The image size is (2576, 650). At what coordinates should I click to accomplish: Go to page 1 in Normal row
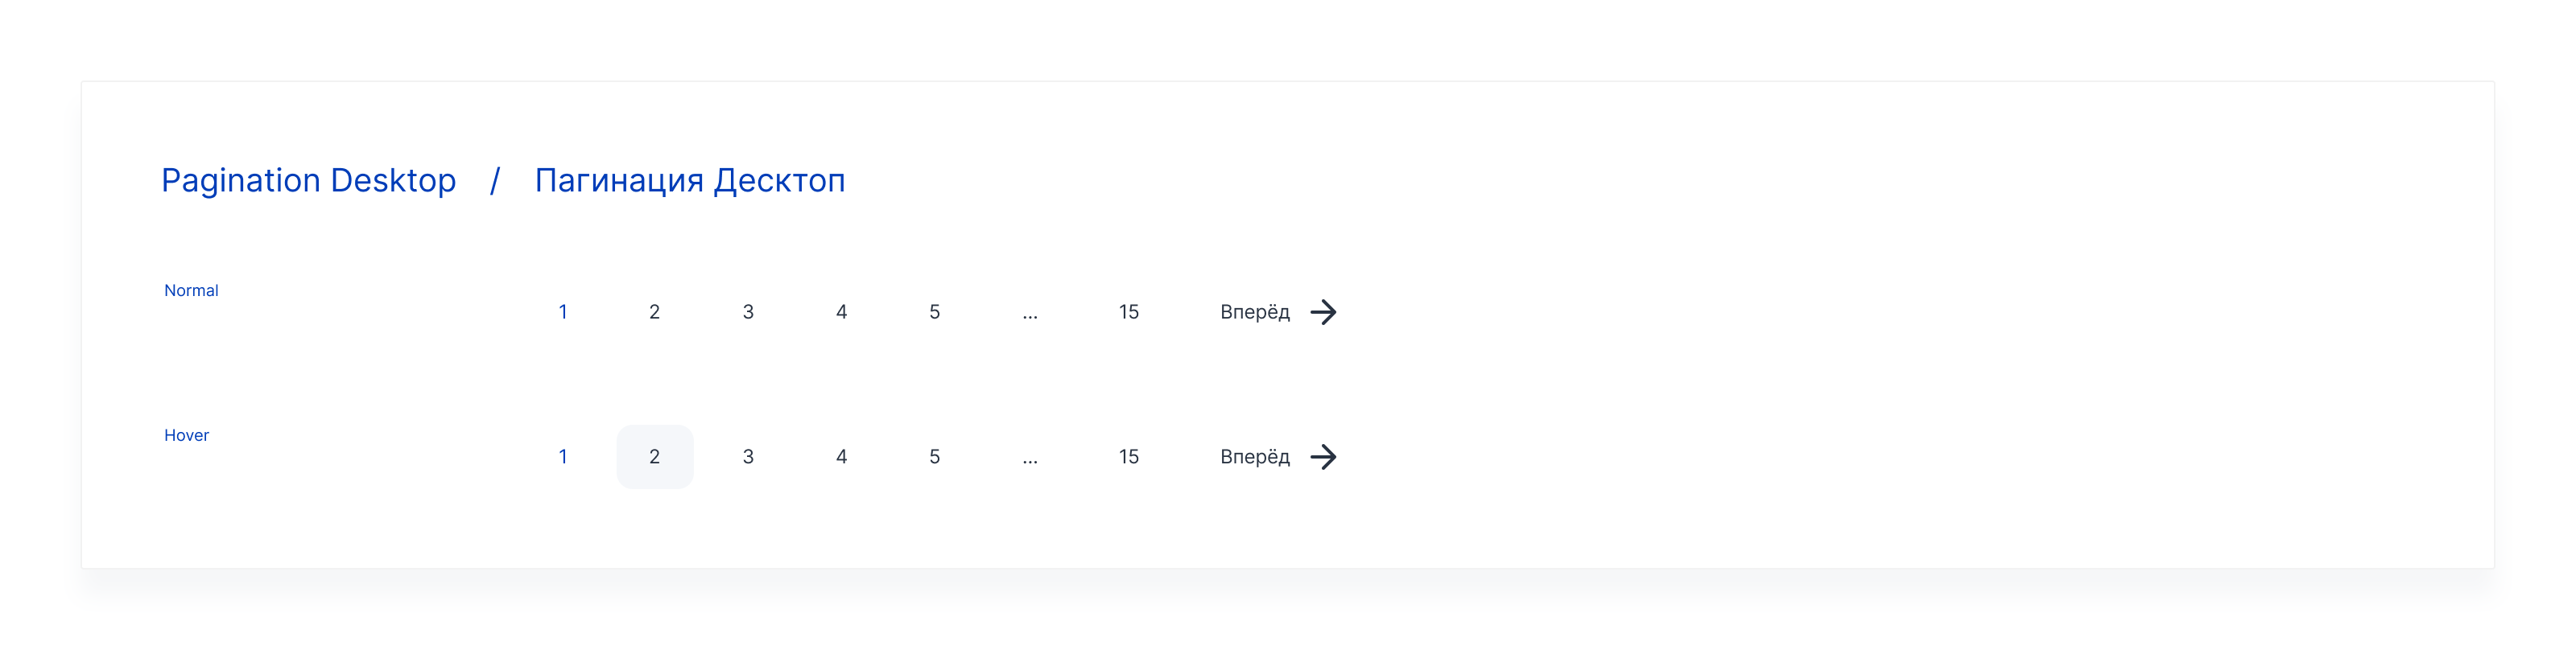563,312
